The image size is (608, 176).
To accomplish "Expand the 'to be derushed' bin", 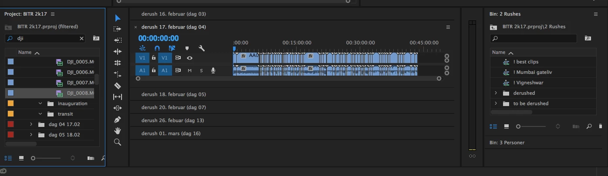I will [x=496, y=103].
